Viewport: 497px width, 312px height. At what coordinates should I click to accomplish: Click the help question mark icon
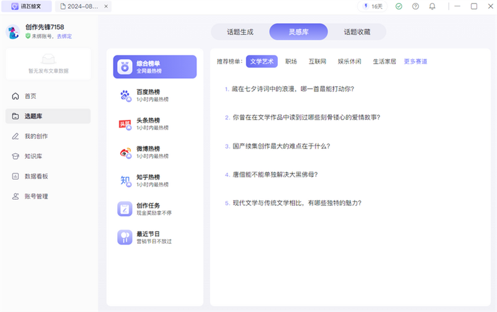[x=415, y=7]
